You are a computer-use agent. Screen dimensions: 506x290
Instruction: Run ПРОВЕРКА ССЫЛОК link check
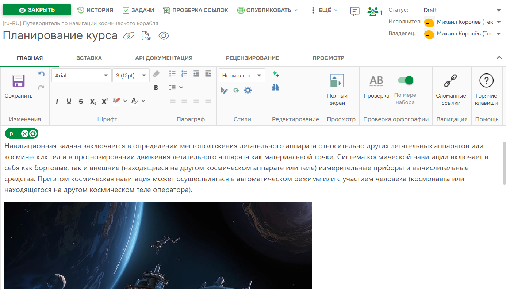point(196,10)
